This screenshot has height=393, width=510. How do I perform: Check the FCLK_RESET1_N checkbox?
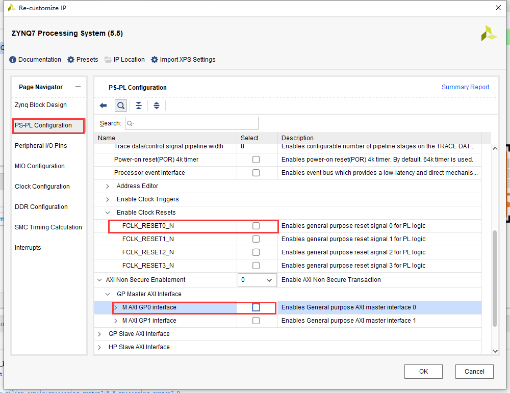coord(256,239)
